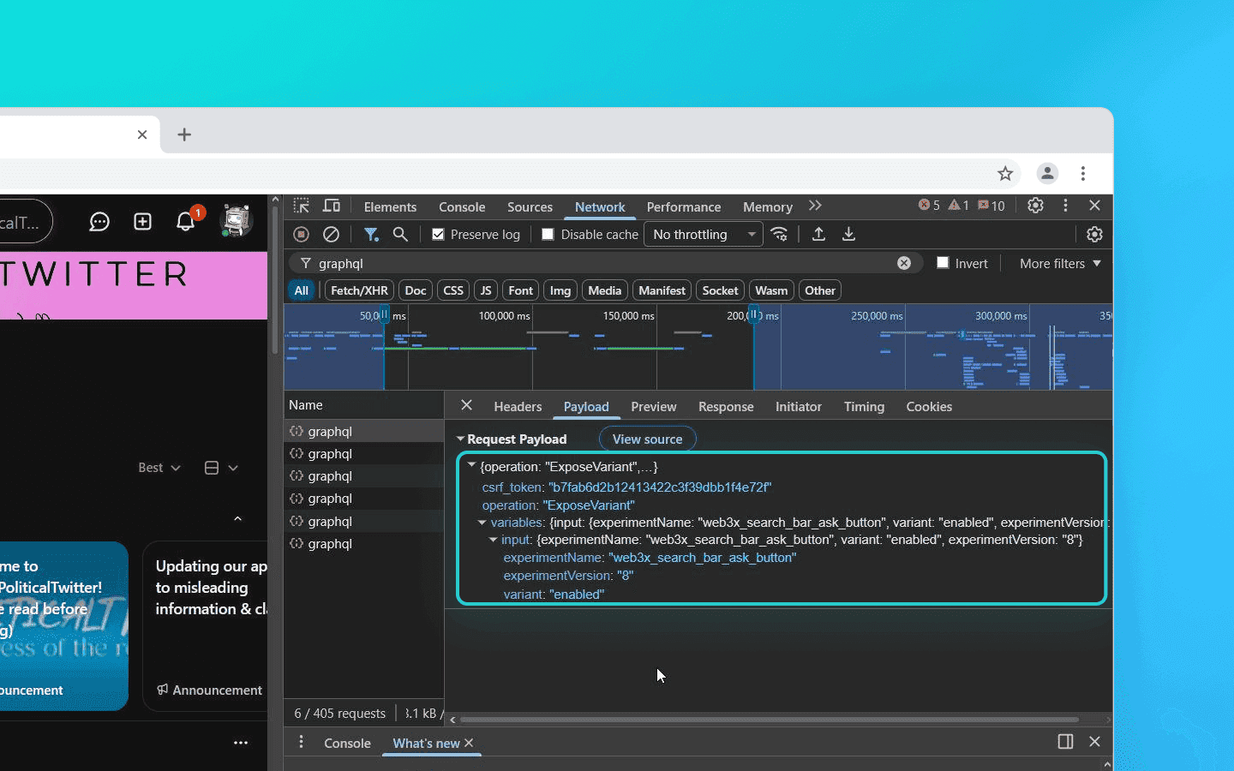Toggle the Preserve log checkbox
The height and width of the screenshot is (771, 1234).
pyautogui.click(x=438, y=235)
